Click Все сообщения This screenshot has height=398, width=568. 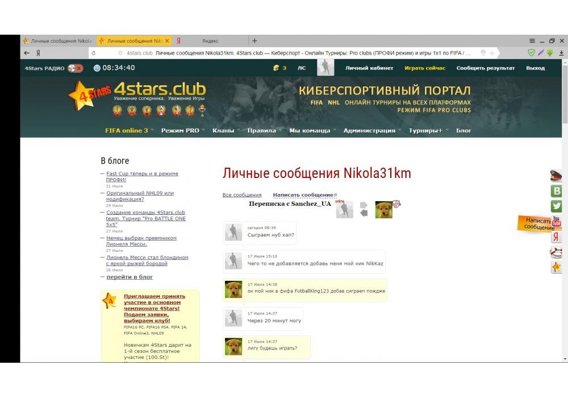(x=242, y=195)
